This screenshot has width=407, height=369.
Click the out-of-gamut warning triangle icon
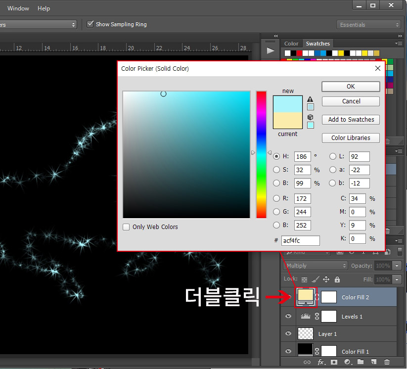(310, 99)
